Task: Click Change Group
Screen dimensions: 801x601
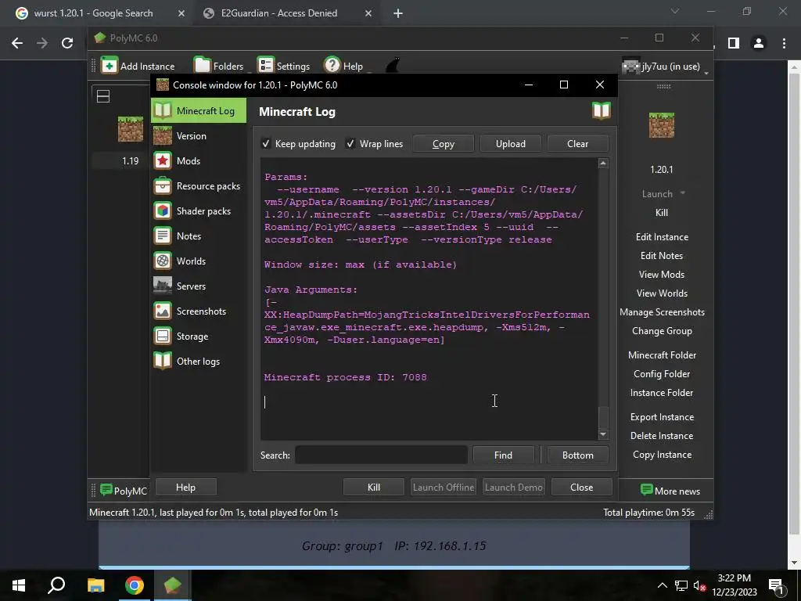Action: (x=662, y=331)
